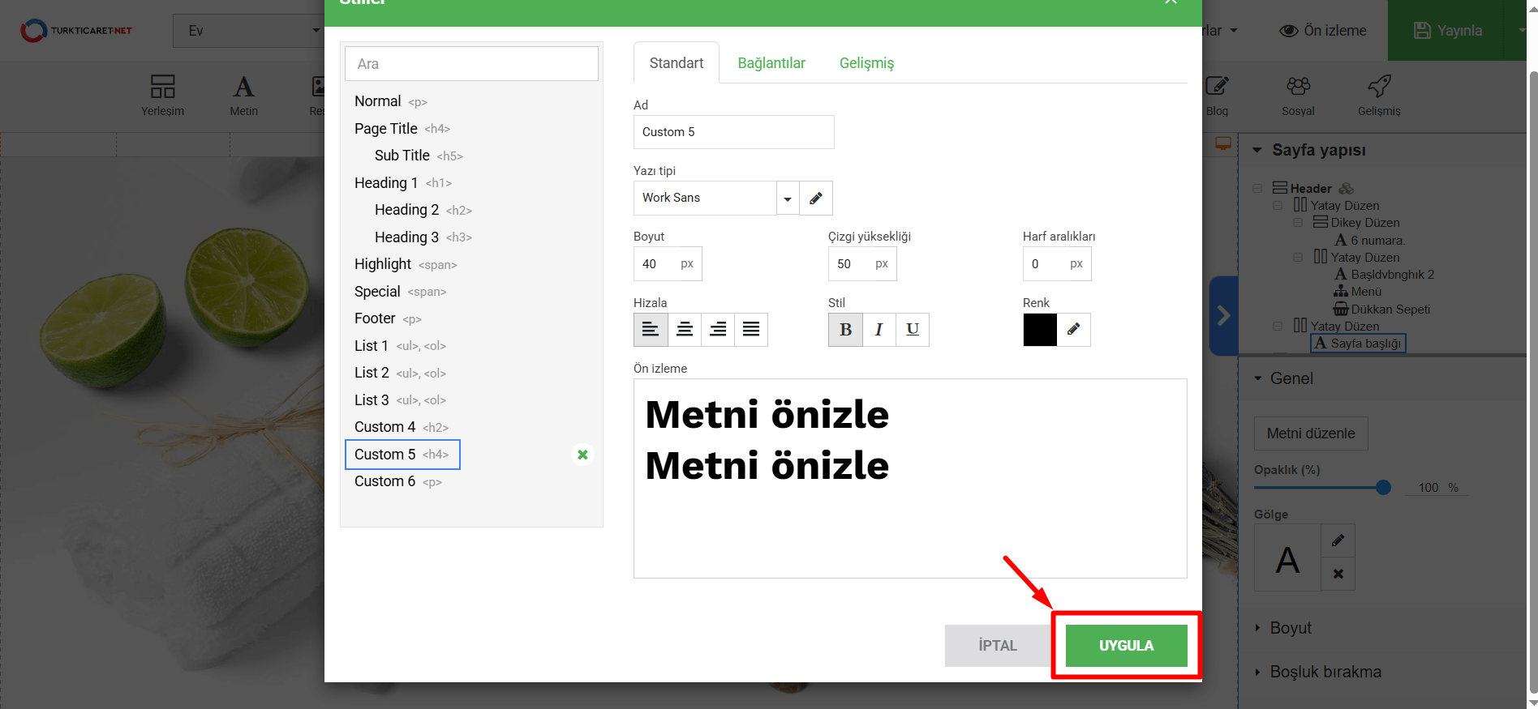Image resolution: width=1538 pixels, height=709 pixels.
Task: Click the Ara search field
Action: tap(471, 64)
